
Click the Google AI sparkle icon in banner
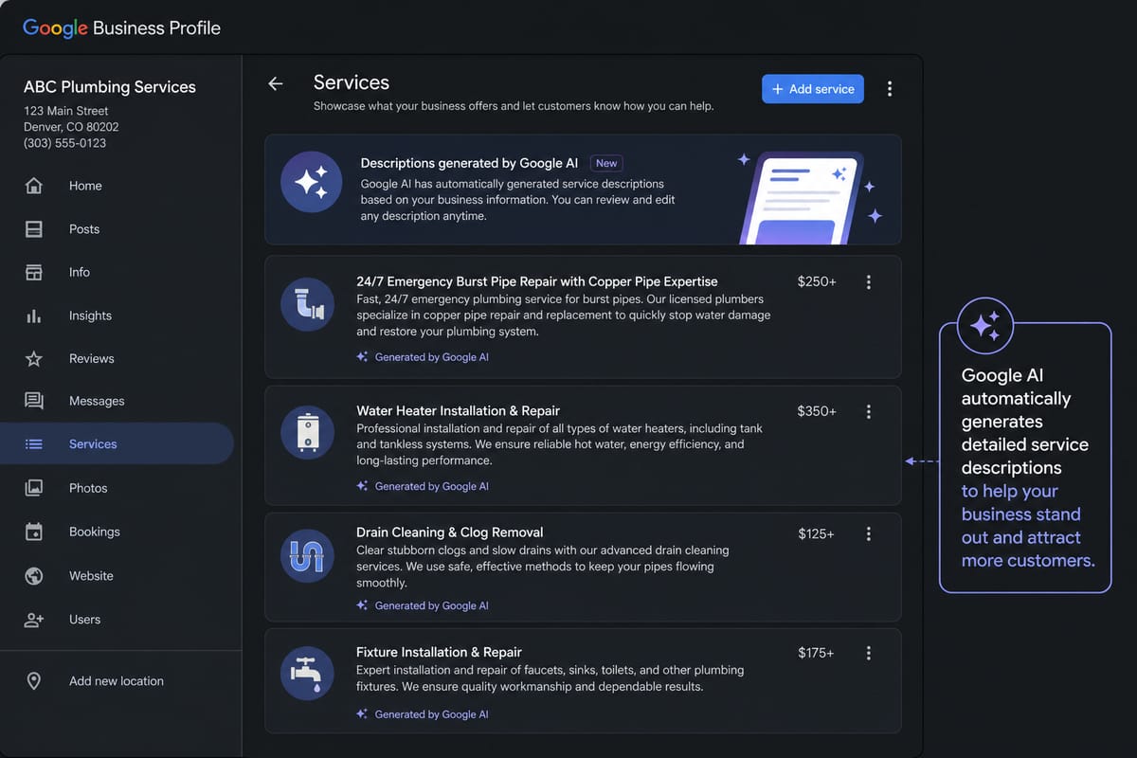[311, 182]
